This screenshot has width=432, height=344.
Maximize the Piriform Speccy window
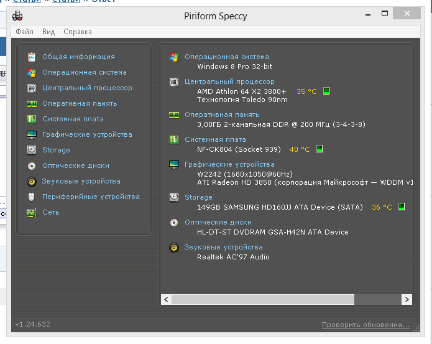(x=385, y=13)
